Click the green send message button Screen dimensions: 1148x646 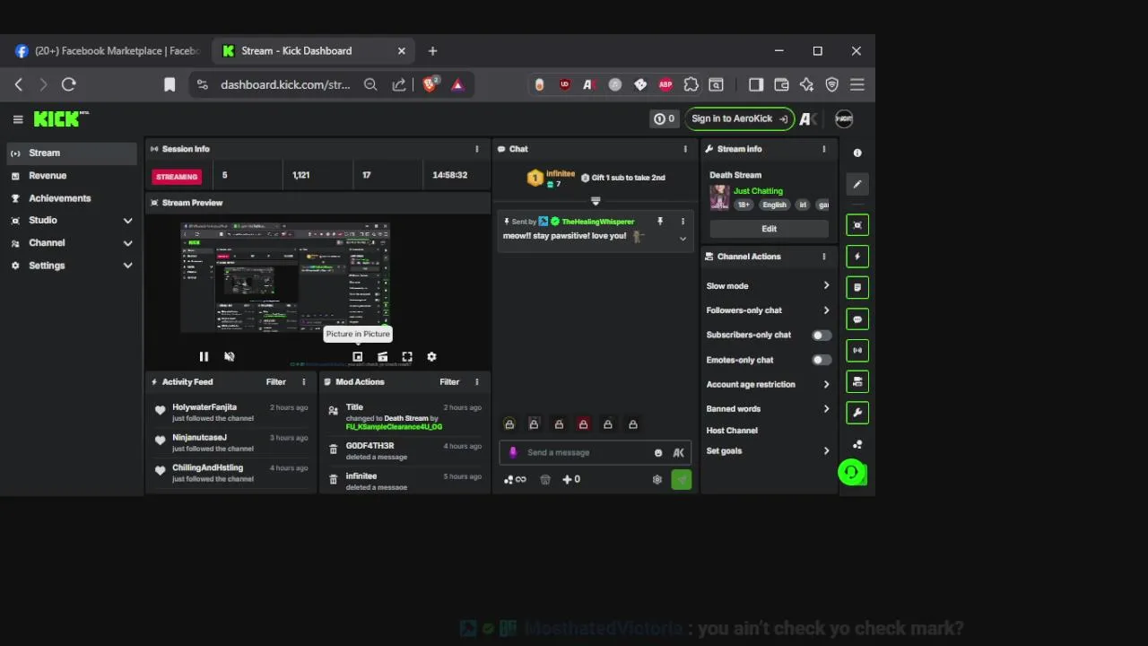click(682, 479)
